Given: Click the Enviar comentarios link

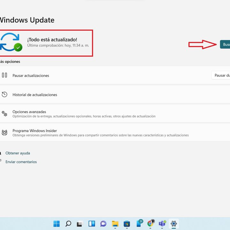Looking at the screenshot, I should click(x=21, y=162).
